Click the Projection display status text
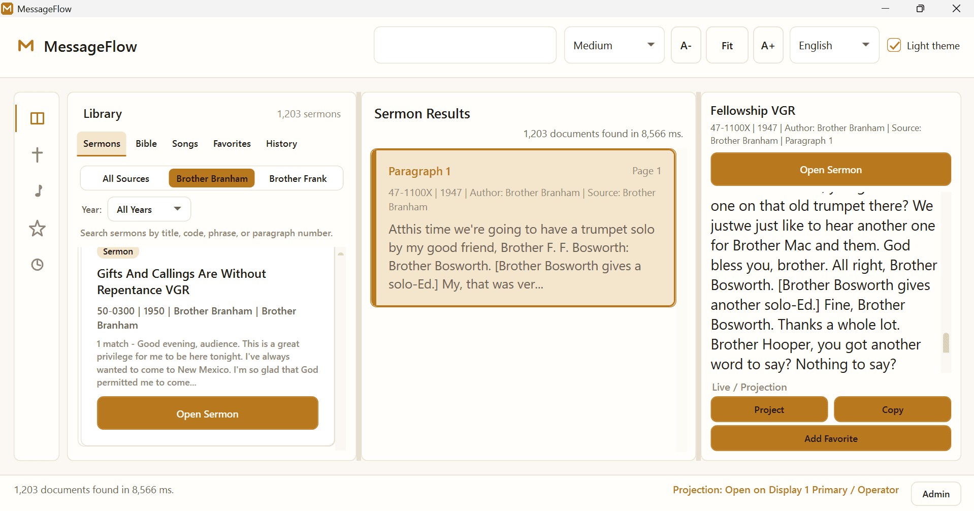The image size is (974, 511). [x=786, y=490]
